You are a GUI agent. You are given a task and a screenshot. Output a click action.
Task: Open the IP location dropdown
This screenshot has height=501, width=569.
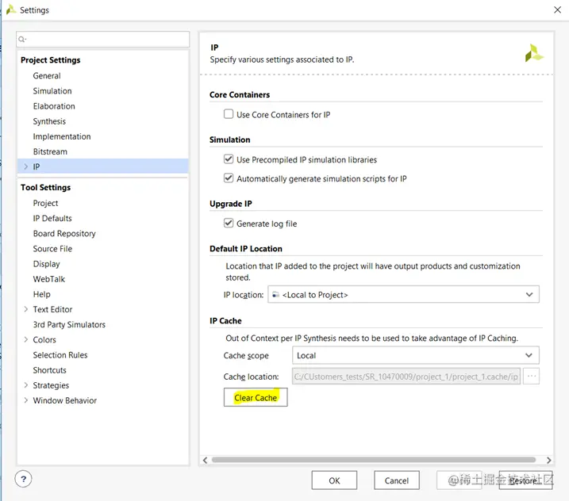403,294
